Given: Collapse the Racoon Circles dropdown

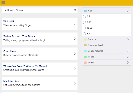Looking at the screenshot, I should [x=40, y=10].
